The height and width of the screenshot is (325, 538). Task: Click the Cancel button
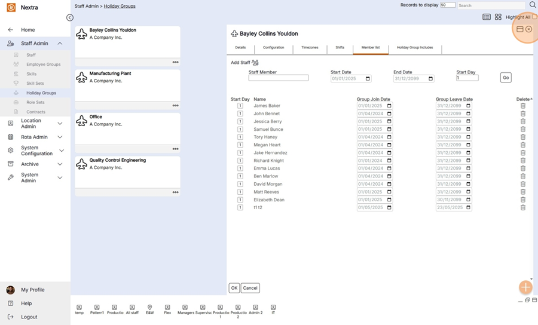(250, 288)
